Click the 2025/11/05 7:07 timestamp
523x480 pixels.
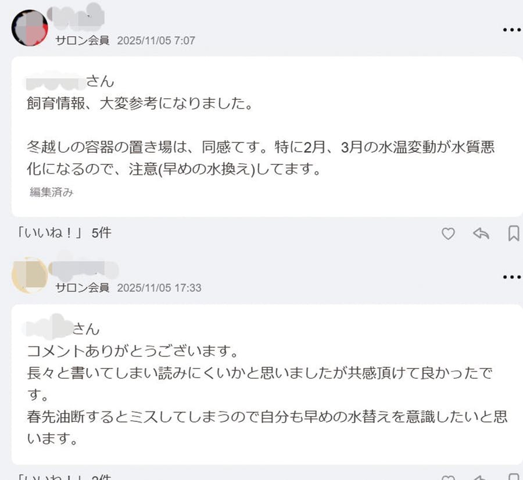[x=156, y=41]
